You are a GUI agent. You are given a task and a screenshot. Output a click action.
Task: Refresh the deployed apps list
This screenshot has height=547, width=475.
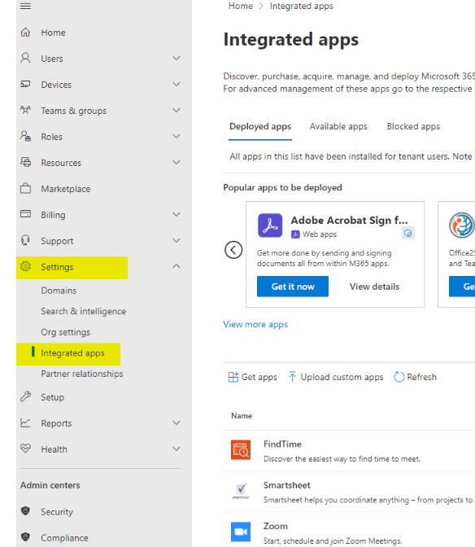pos(415,377)
